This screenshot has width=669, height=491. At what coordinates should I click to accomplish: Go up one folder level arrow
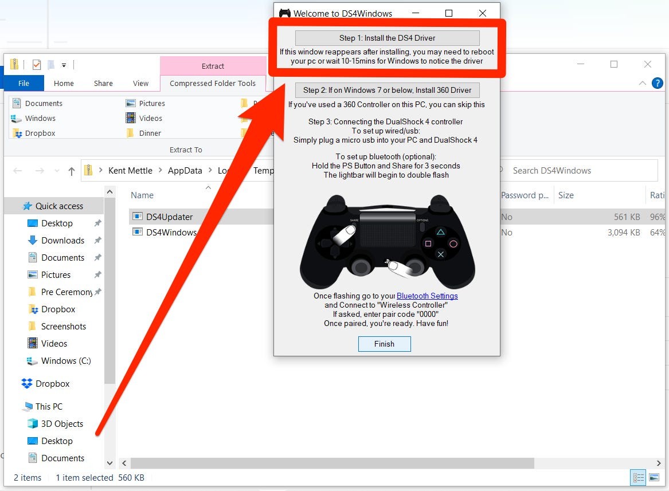click(71, 171)
